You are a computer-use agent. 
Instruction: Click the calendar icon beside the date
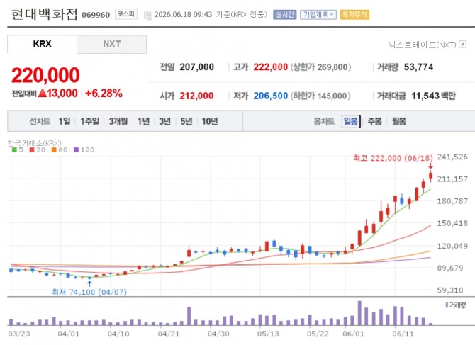(x=148, y=15)
